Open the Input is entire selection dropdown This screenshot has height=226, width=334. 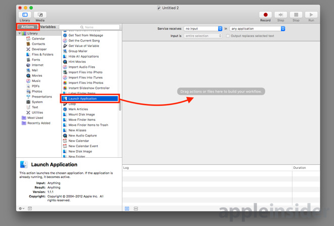203,36
